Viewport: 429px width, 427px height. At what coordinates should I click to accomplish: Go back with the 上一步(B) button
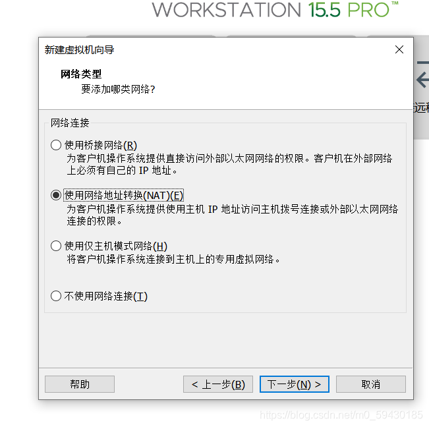pyautogui.click(x=217, y=384)
